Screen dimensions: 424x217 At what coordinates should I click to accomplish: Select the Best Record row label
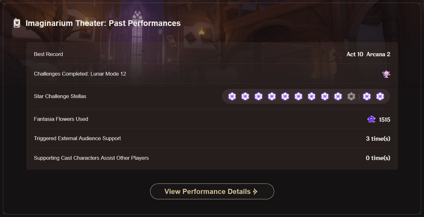coord(48,54)
